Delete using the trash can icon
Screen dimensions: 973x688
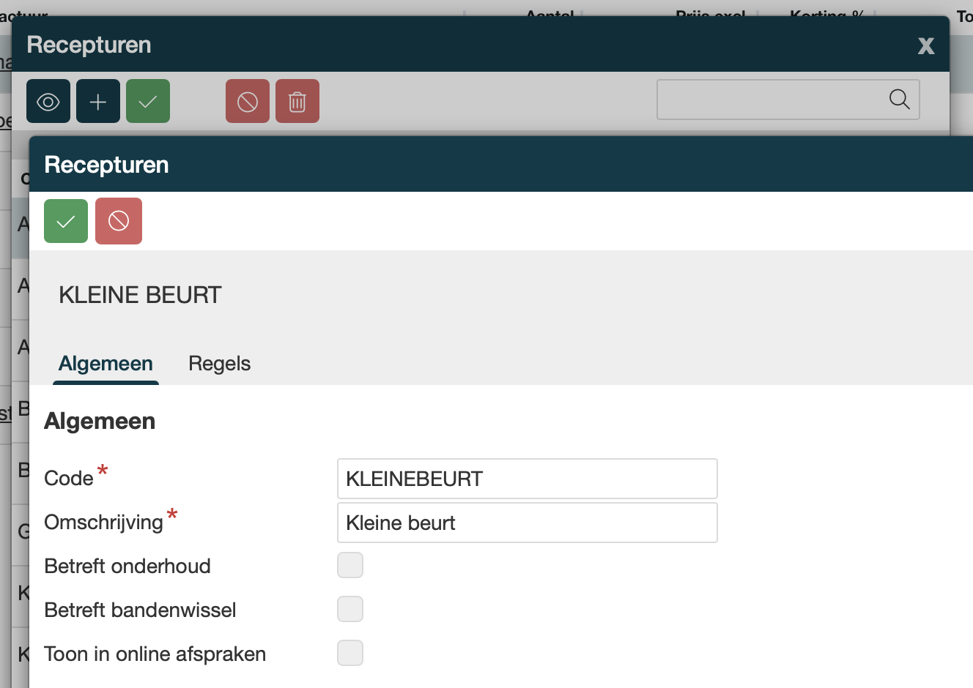(297, 102)
